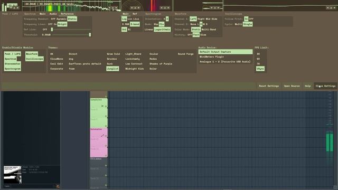Viewport: 338px width, 190px height.
Task: Click up arrow on Stereometer display
Action: 135,8
